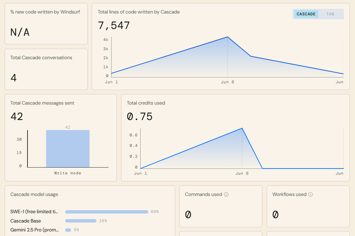Click the Total credits used heading
Screen dimensions: 355x236
[x=146, y=103]
